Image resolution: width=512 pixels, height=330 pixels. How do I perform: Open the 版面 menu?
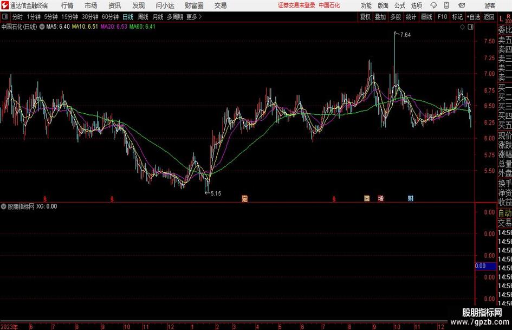(383, 5)
